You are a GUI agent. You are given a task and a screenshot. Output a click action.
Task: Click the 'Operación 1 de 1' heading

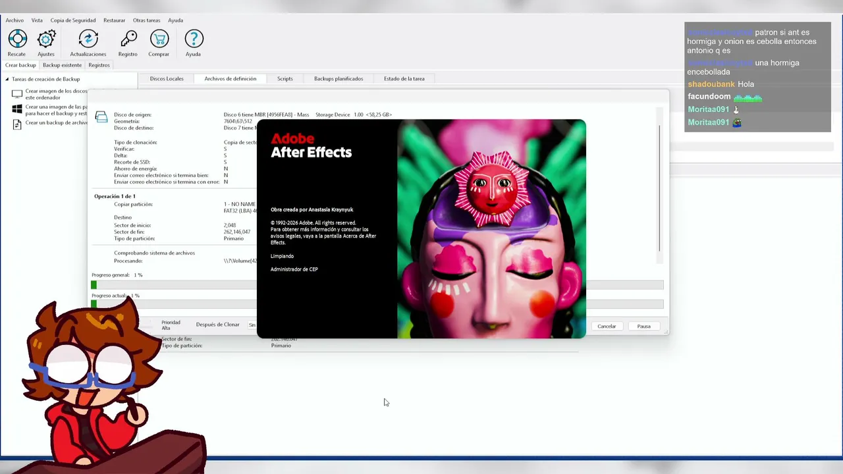tap(115, 196)
